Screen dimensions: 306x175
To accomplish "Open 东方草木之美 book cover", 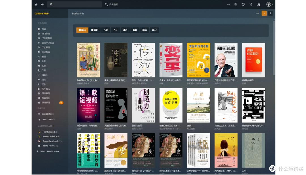I will pyautogui.click(x=88, y=60).
